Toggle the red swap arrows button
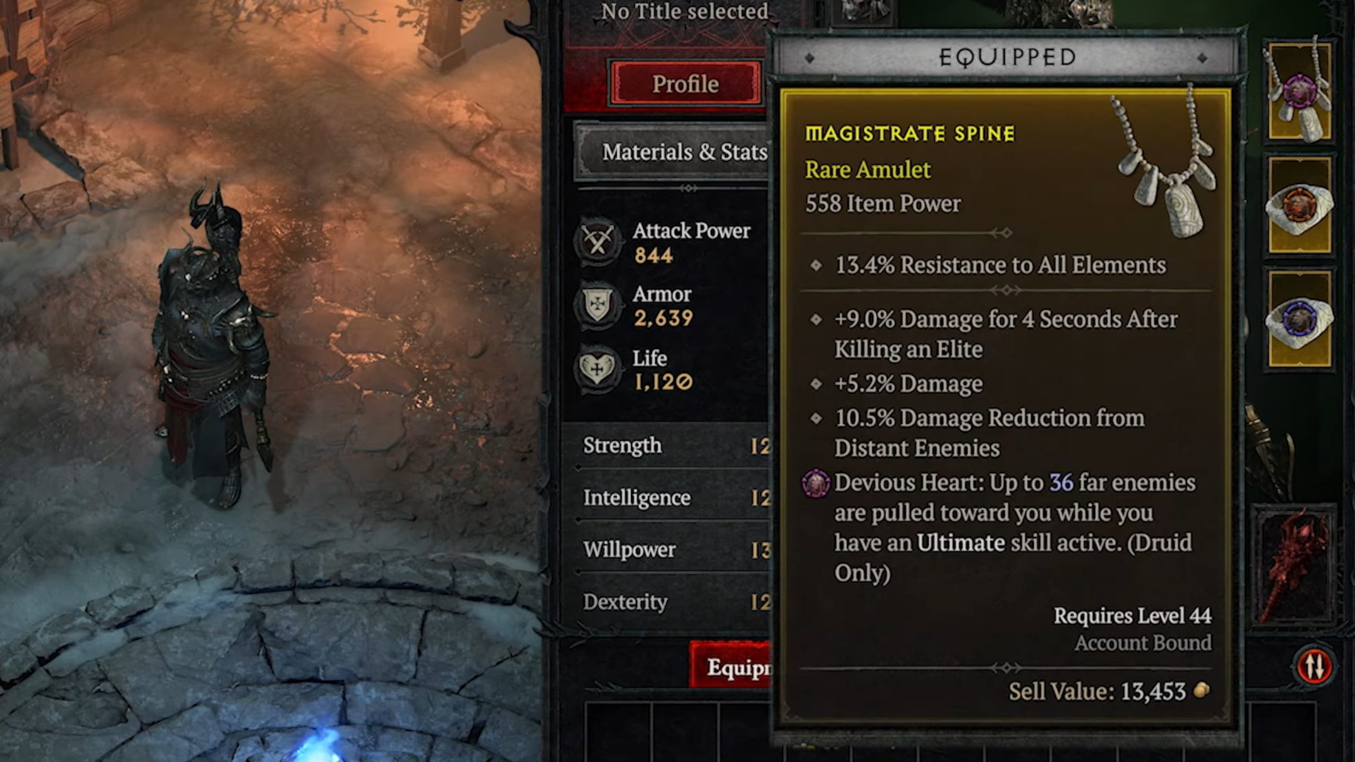Image resolution: width=1355 pixels, height=762 pixels. 1315,666
